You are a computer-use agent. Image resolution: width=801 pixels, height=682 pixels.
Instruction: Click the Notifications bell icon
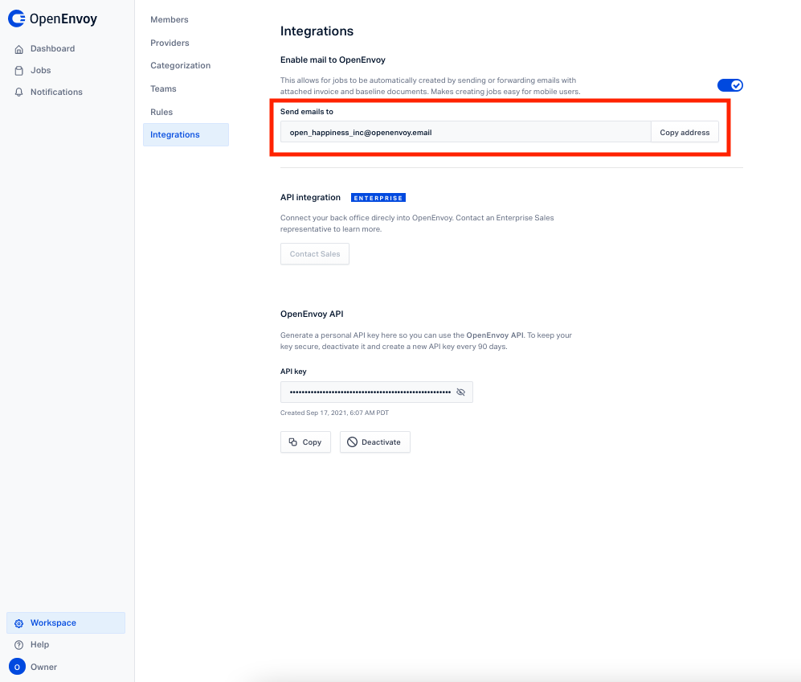[x=19, y=92]
